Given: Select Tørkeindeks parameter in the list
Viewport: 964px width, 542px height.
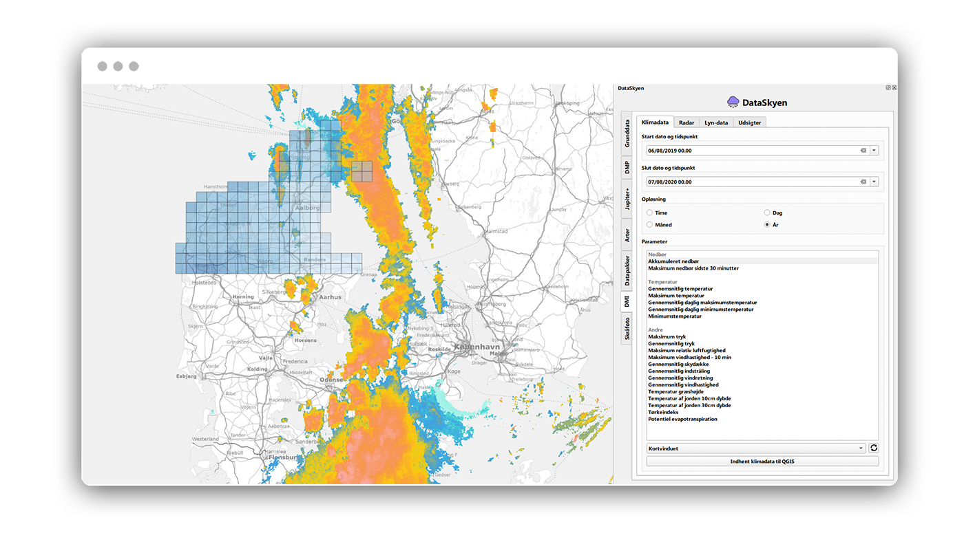Looking at the screenshot, I should coord(663,412).
